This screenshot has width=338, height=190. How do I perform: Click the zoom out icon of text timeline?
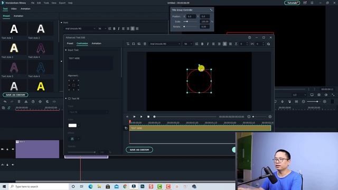pyautogui.click(x=249, y=117)
